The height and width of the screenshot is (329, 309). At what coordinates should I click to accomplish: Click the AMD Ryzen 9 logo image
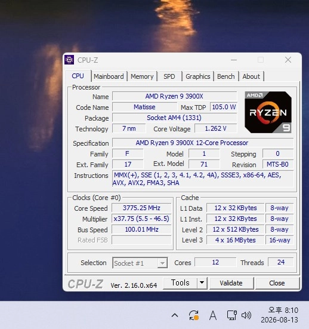pyautogui.click(x=268, y=112)
